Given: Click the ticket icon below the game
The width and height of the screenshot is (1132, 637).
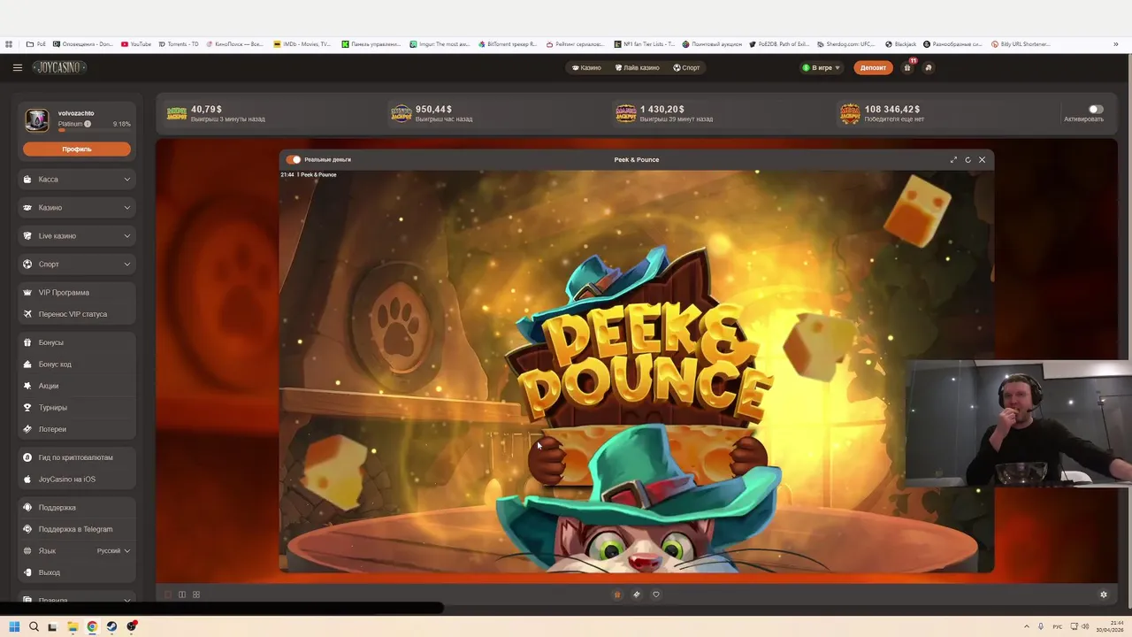Looking at the screenshot, I should click(637, 595).
